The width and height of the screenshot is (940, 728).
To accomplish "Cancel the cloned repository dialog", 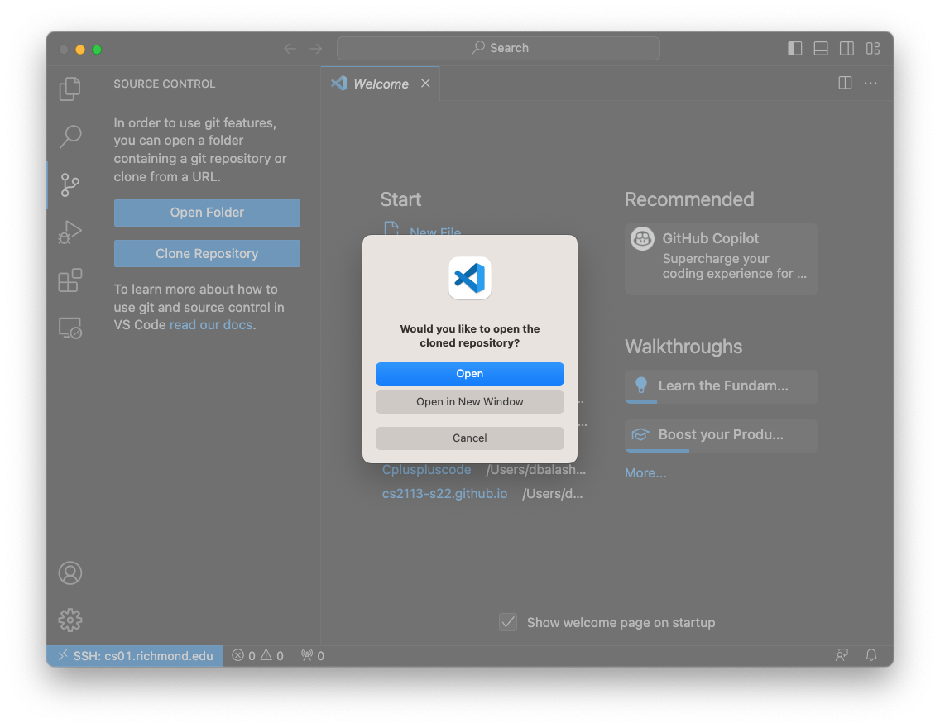I will [469, 438].
